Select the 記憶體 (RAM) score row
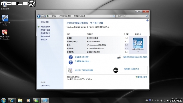This screenshot has height=103, width=183. 98,41
